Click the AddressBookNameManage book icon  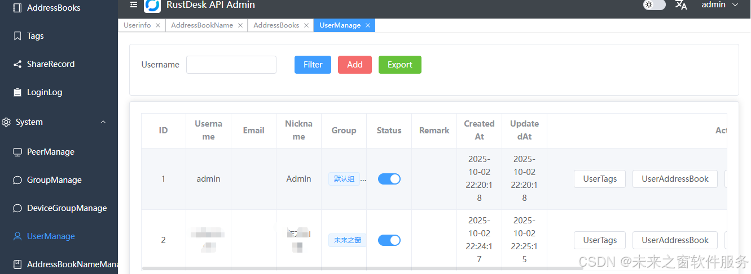(x=17, y=264)
